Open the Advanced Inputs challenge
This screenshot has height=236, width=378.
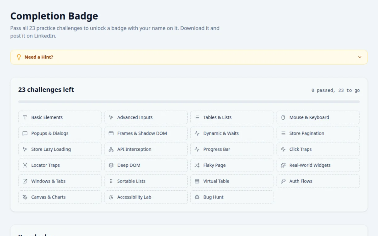[x=146, y=117]
